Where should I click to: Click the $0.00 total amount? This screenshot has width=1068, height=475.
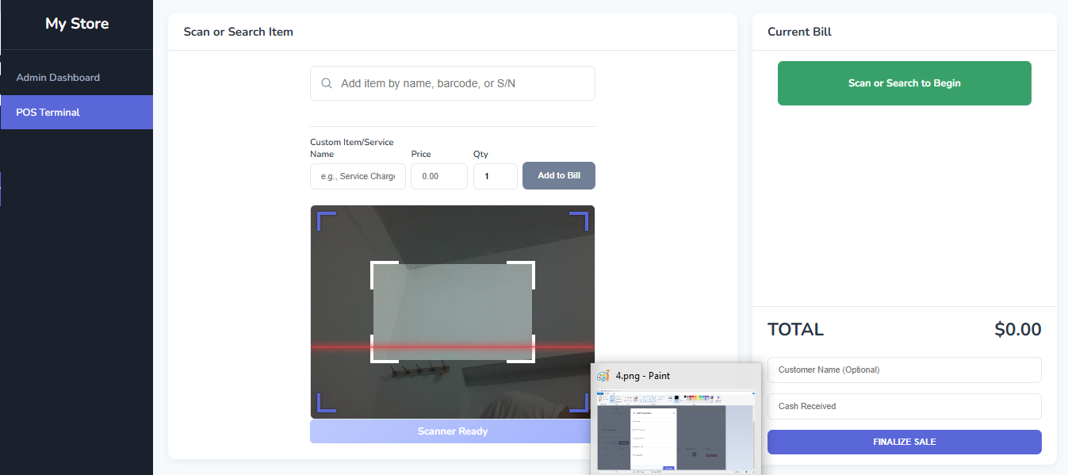(1017, 330)
